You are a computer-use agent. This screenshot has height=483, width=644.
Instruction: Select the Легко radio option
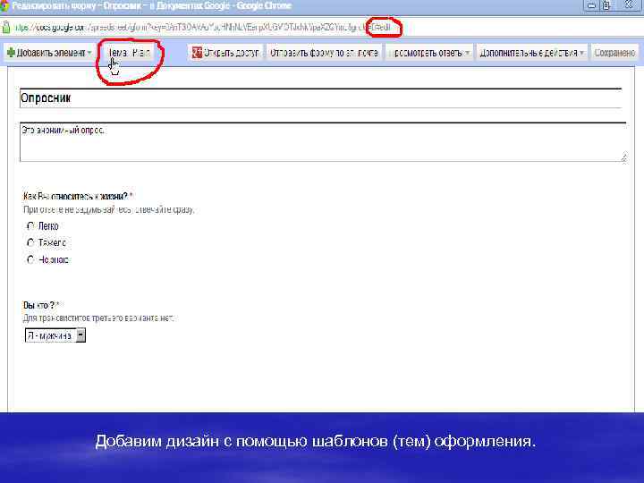(x=30, y=226)
